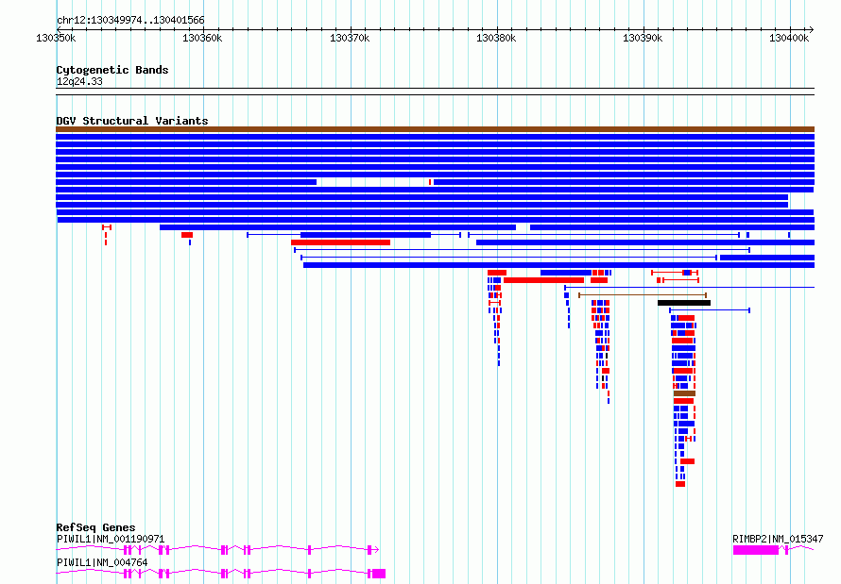Click the PIWIL1|NM_004764 gene label

102,562
